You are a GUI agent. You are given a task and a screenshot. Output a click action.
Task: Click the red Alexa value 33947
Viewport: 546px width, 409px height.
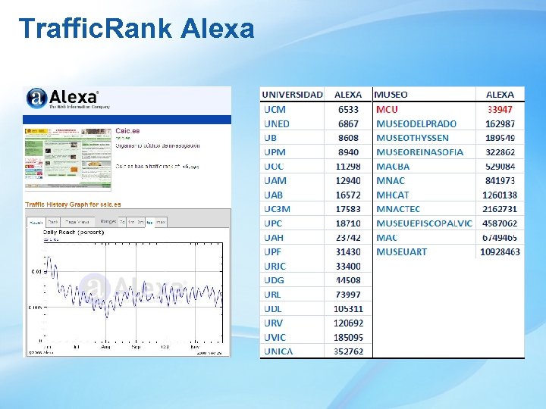point(500,110)
